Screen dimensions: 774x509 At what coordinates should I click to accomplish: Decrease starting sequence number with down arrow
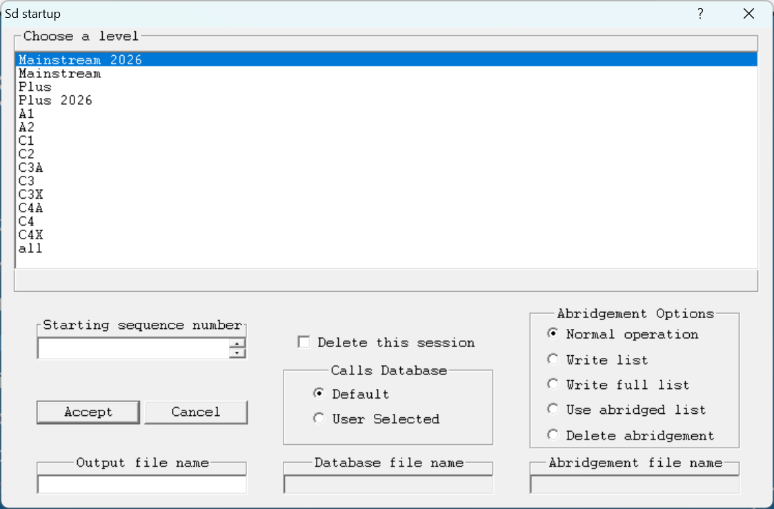(x=237, y=353)
